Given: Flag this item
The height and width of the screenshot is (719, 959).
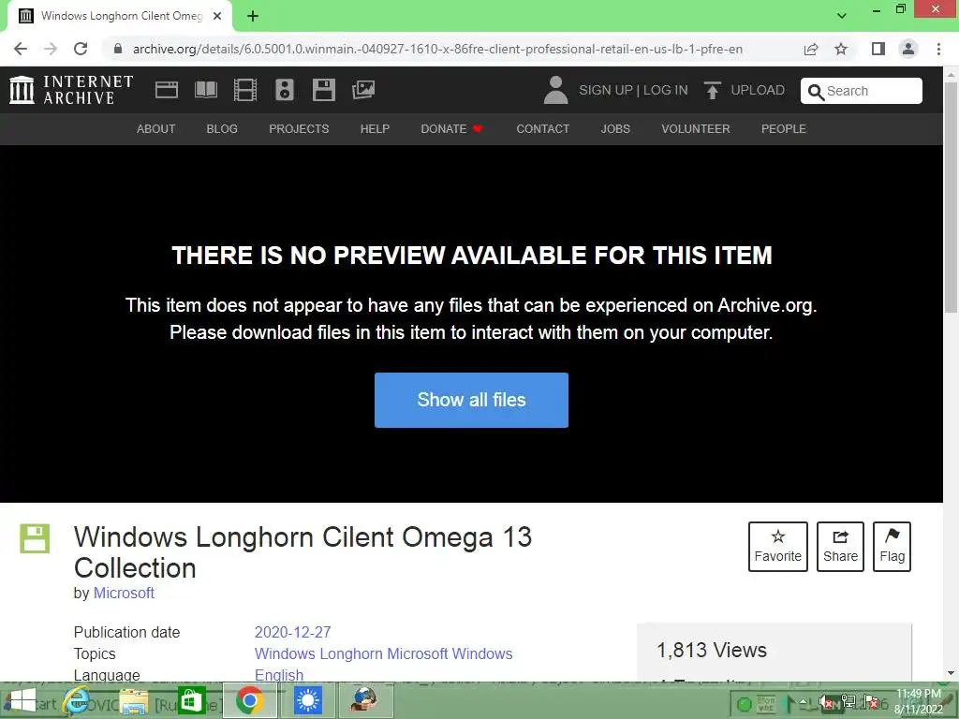Looking at the screenshot, I should coord(892,547).
